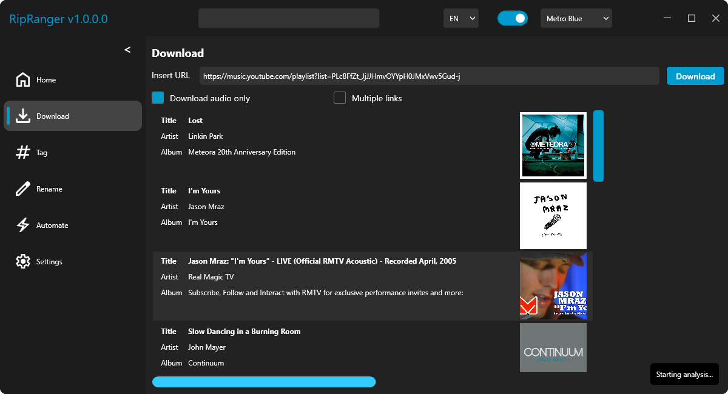Minimize the RipRanger window

point(667,18)
